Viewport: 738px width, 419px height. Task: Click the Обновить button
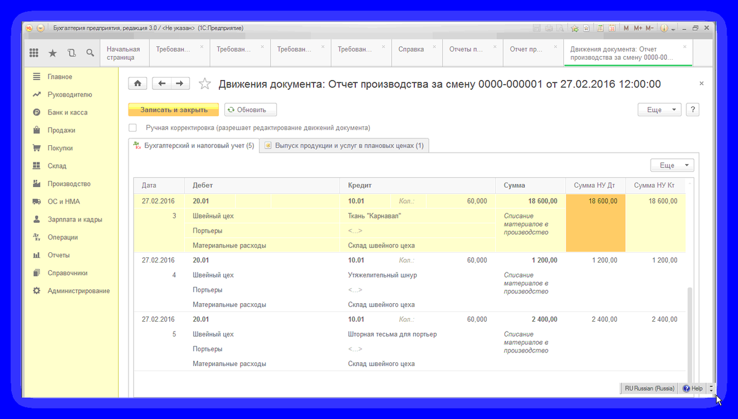(250, 110)
